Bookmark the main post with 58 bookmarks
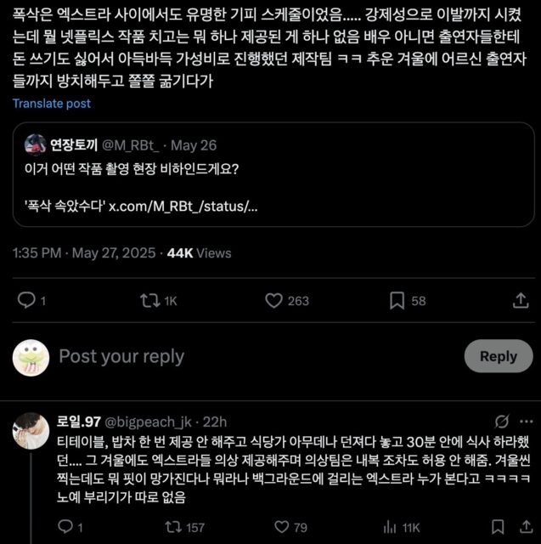541x544 pixels. tap(397, 300)
